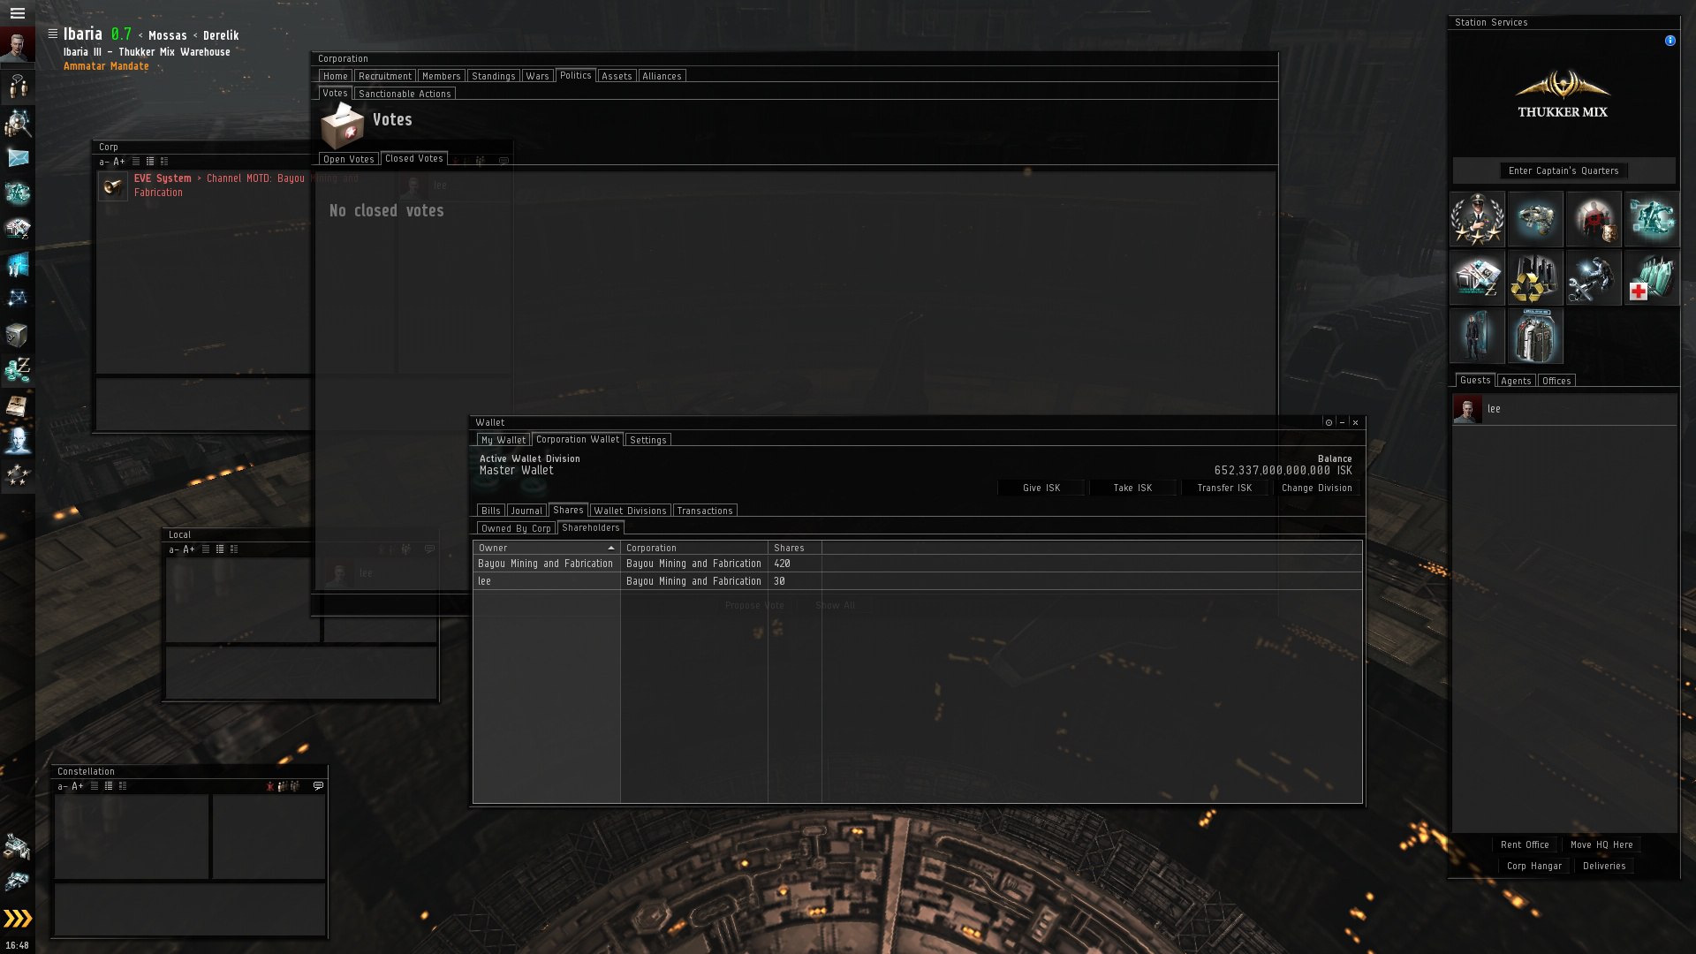Increase font size in Corp chat

119,162
